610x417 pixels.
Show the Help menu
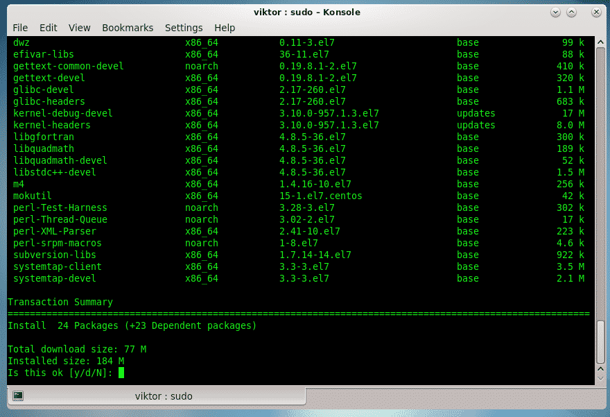225,28
